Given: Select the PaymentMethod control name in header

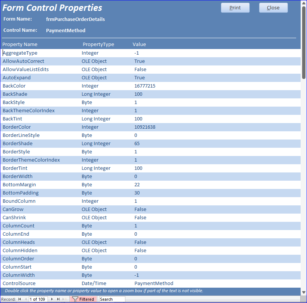Looking at the screenshot, I should [x=66, y=30].
